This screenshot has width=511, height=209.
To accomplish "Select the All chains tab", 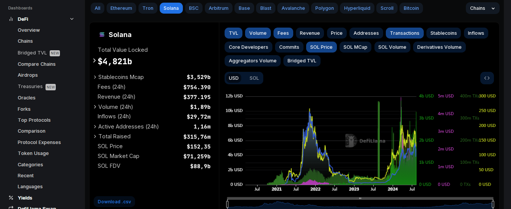I will pos(97,8).
